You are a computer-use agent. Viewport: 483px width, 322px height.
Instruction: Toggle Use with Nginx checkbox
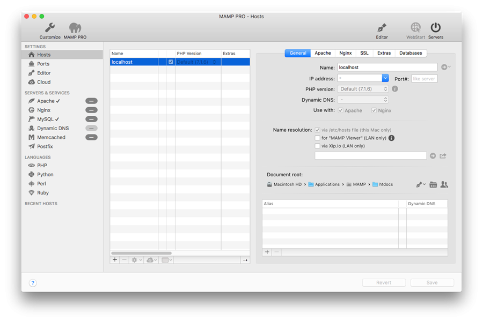[x=374, y=110]
